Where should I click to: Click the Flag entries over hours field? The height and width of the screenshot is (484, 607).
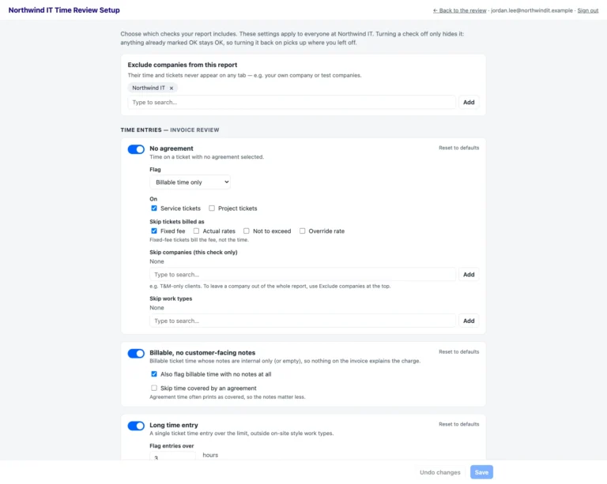(172, 456)
